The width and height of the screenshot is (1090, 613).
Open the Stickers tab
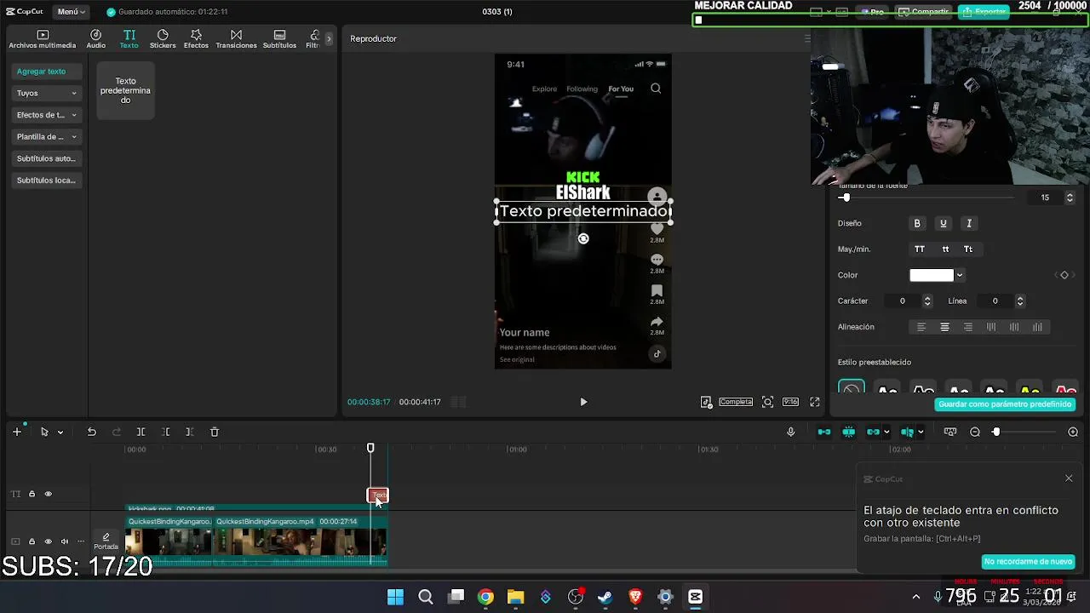163,39
